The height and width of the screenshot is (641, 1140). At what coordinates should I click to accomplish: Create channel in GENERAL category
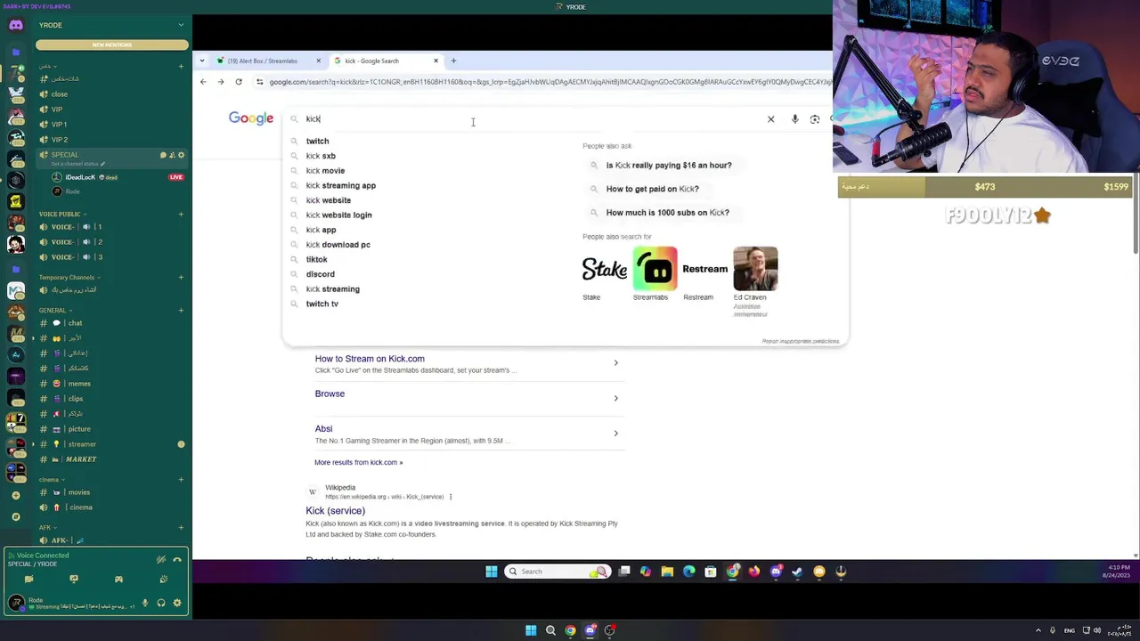[x=181, y=310]
